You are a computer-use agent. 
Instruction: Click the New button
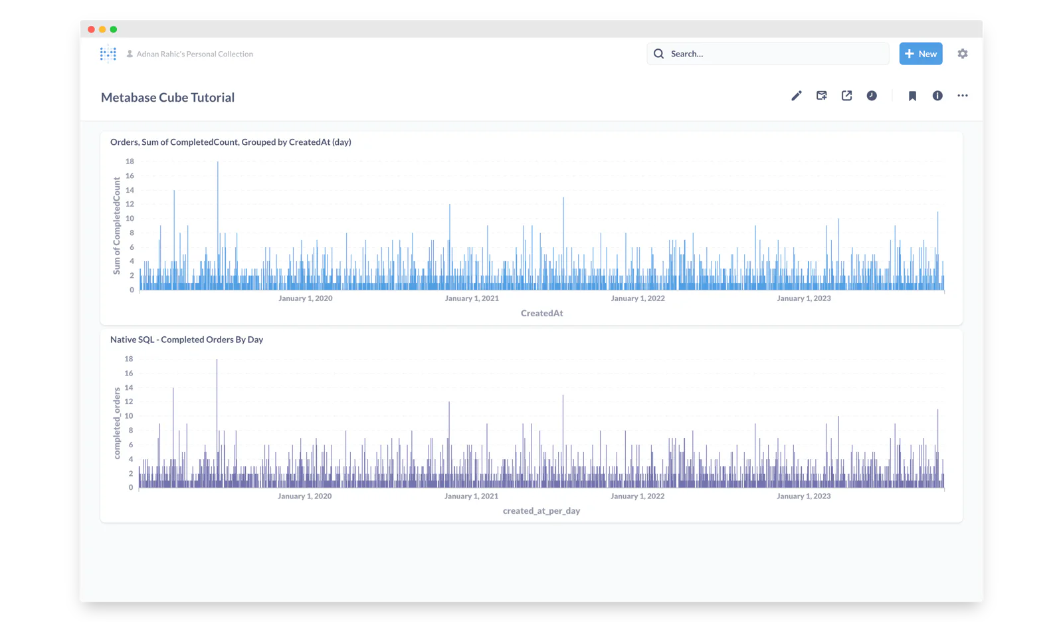921,54
